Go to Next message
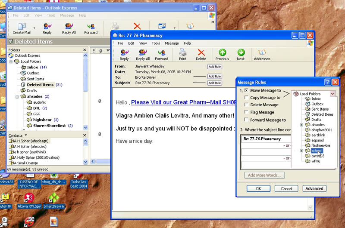 point(241,55)
